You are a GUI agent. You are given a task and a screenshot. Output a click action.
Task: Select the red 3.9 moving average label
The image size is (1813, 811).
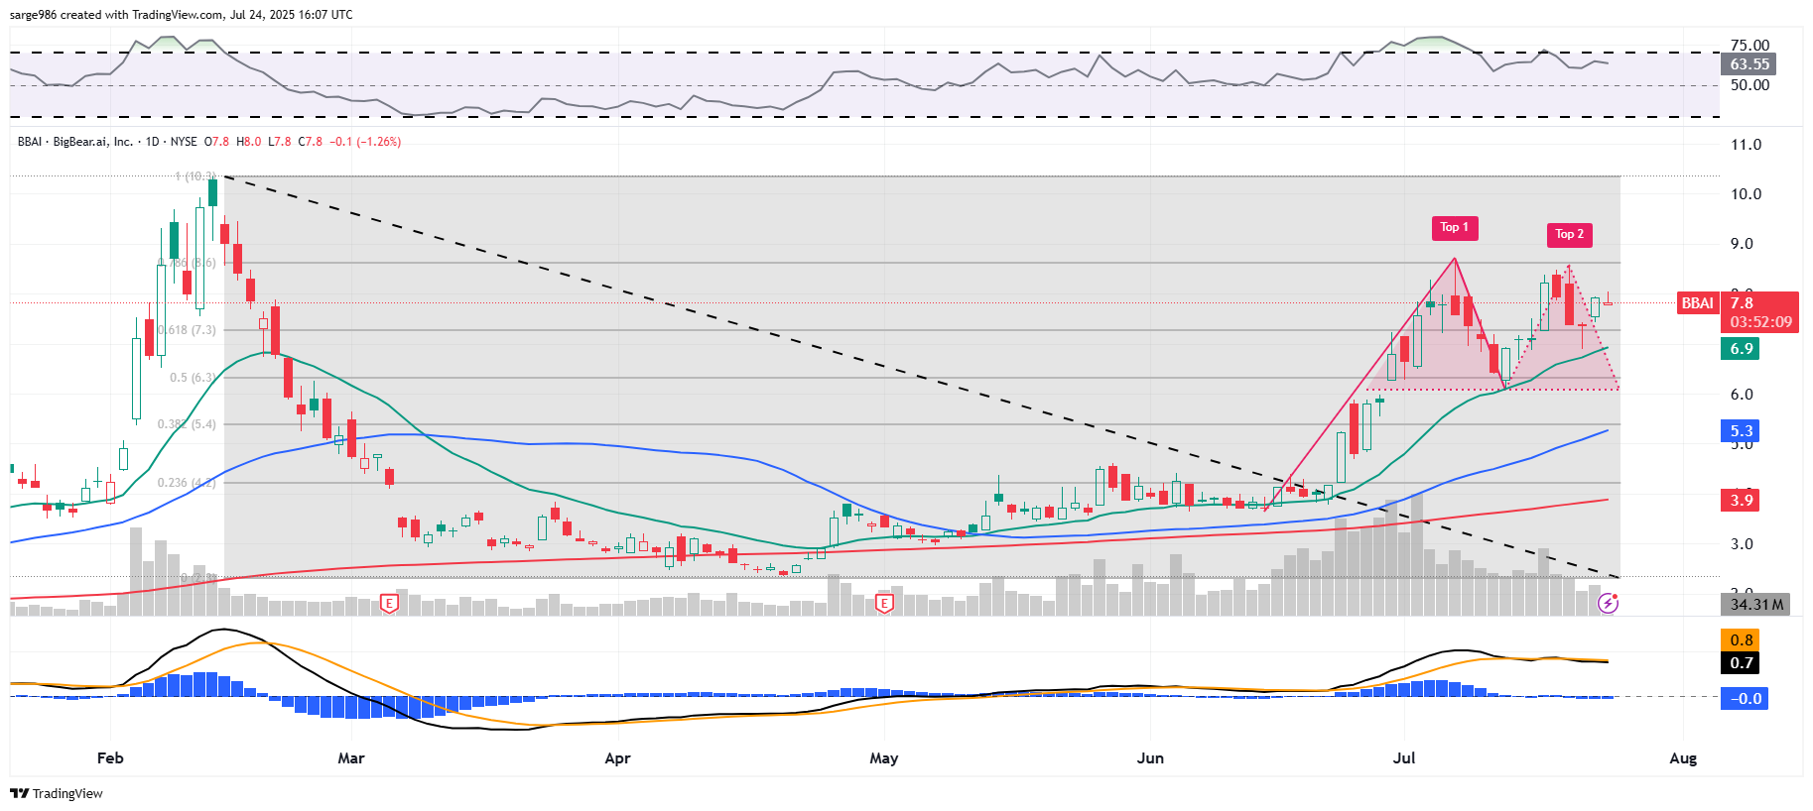pos(1742,501)
